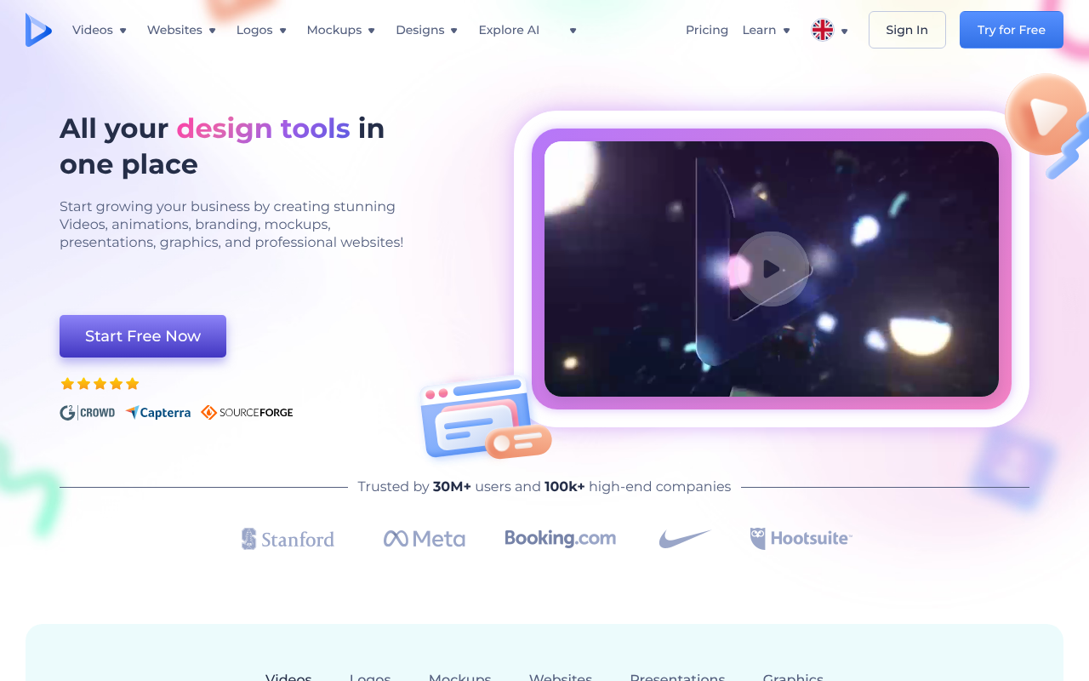
Task: Click the G2 Crowd review logo
Action: coord(87,413)
